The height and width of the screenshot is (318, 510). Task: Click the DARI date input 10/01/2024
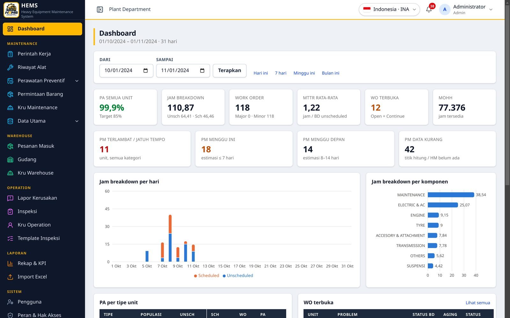(x=126, y=71)
